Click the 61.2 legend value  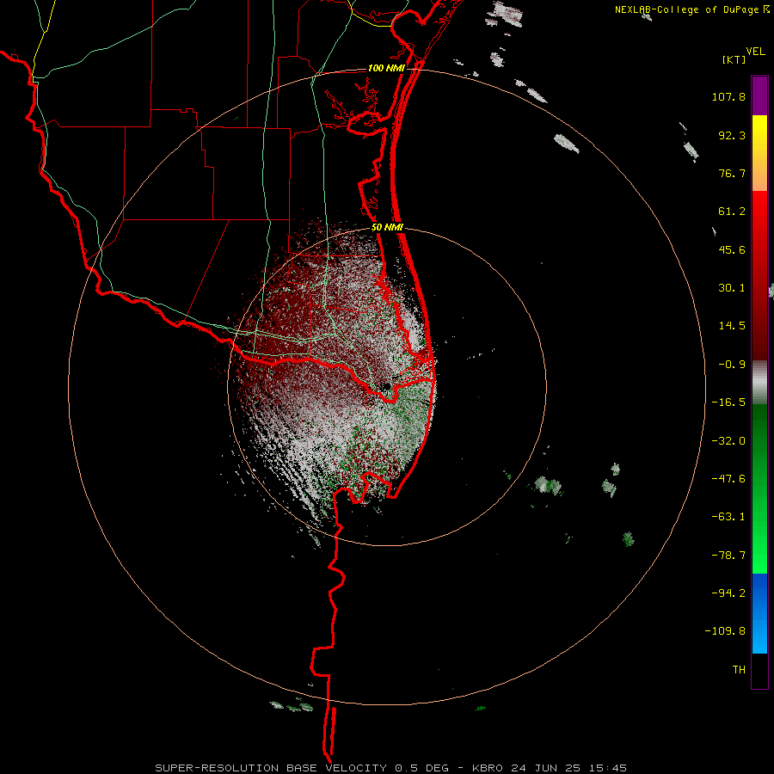(x=732, y=212)
